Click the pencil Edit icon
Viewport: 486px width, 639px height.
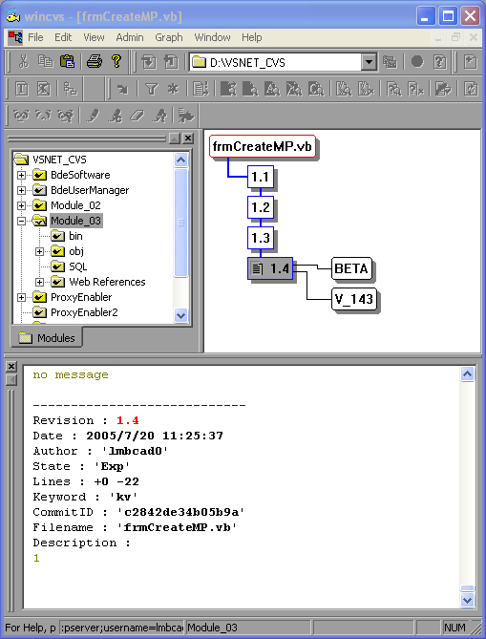93,116
